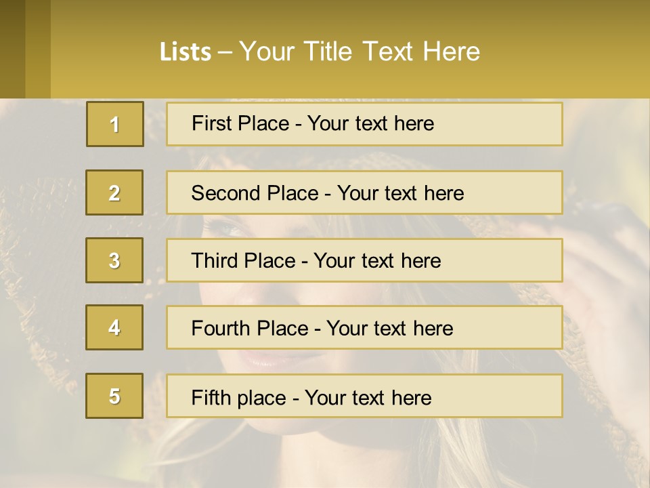This screenshot has height=488, width=650.
Task: Select the "Your Title Text Here" title text
Action: click(x=360, y=52)
